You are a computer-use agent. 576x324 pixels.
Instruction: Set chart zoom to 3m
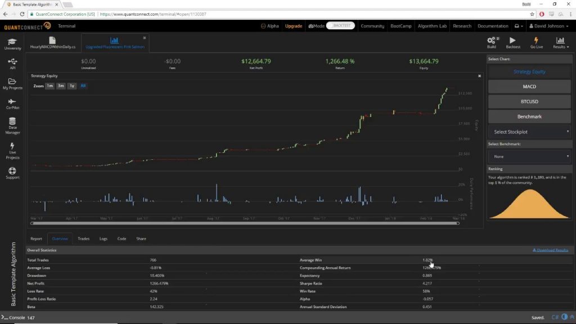coord(61,86)
